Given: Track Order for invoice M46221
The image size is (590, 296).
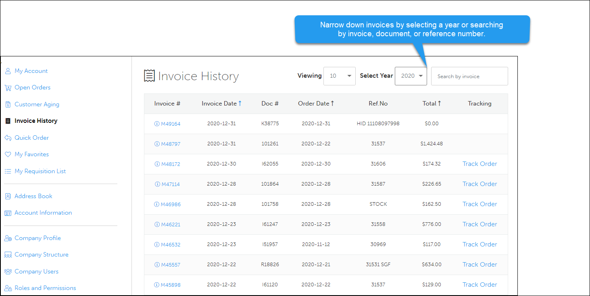Looking at the screenshot, I should [480, 224].
